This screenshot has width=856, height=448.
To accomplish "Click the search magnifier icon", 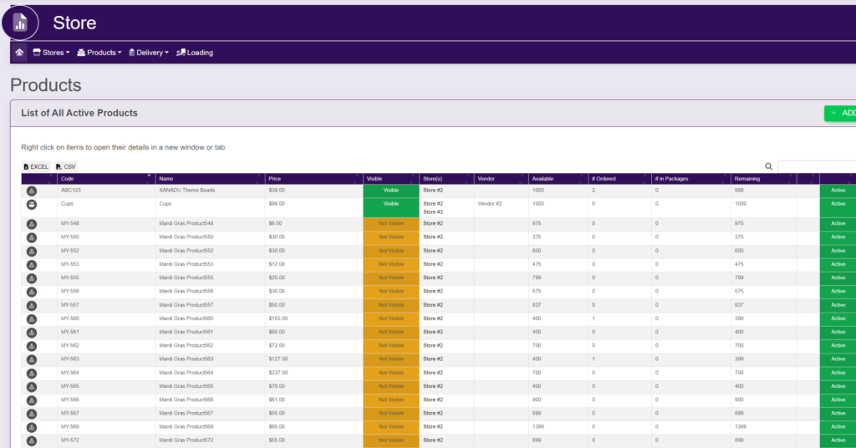I will click(x=769, y=167).
